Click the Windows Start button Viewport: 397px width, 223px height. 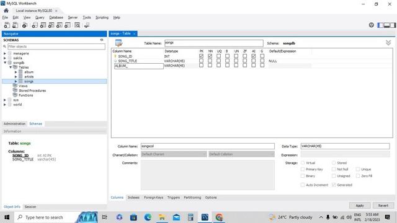pos(7,217)
